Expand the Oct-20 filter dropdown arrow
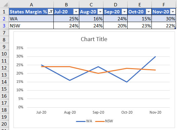The width and height of the screenshot is (177, 130). point(148,12)
